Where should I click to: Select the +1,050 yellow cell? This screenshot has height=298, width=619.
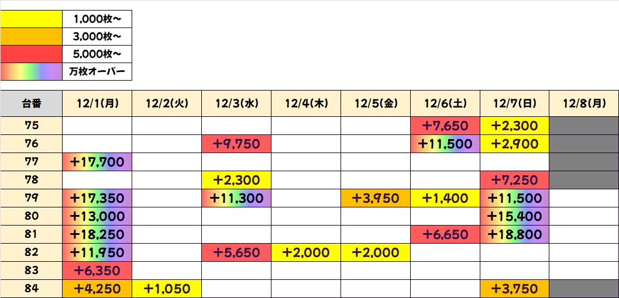tap(167, 289)
